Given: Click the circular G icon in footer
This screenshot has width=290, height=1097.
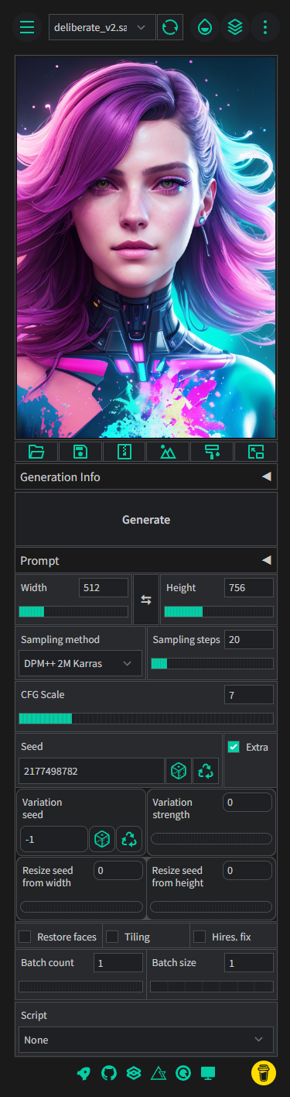Looking at the screenshot, I should click(183, 1073).
